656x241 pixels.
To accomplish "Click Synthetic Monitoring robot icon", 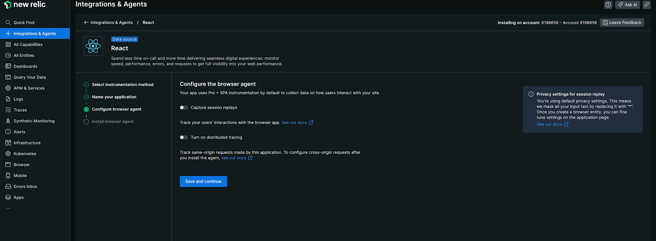I will [8, 121].
